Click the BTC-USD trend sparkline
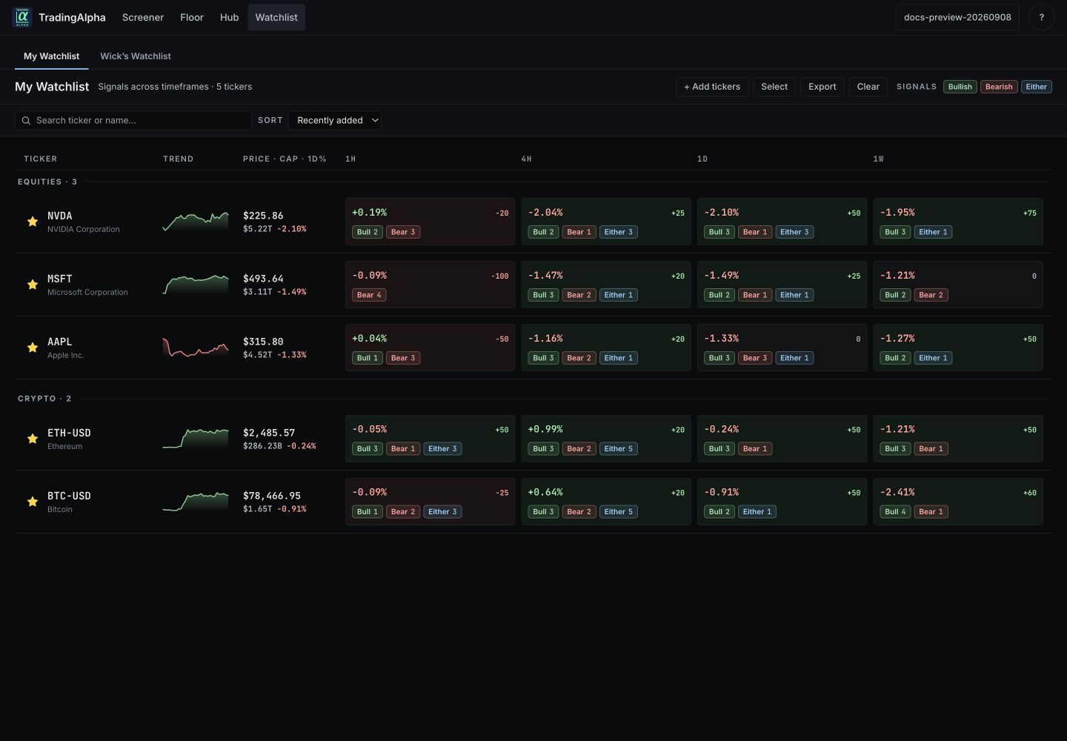The image size is (1067, 741). pyautogui.click(x=196, y=502)
